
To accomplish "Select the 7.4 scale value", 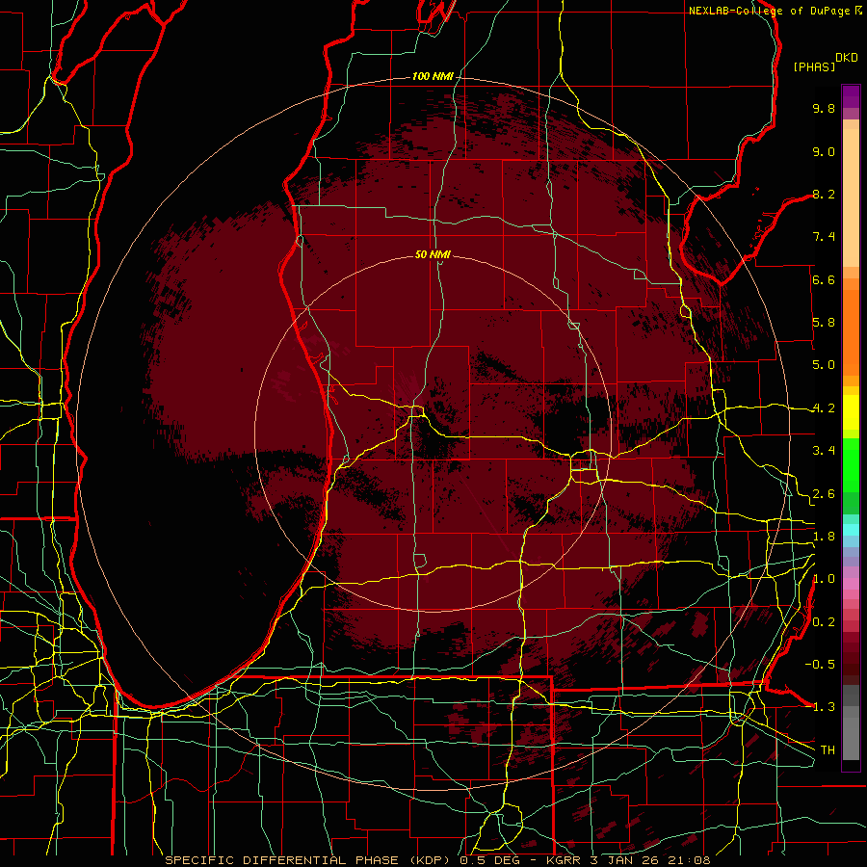I will (x=824, y=237).
